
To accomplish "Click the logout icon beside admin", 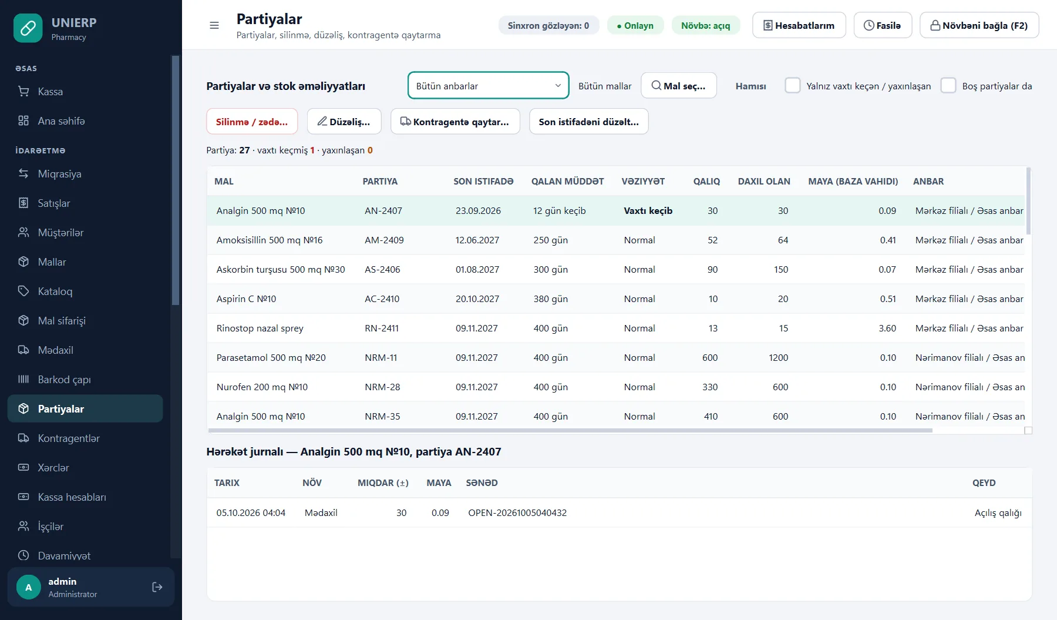I will point(157,587).
